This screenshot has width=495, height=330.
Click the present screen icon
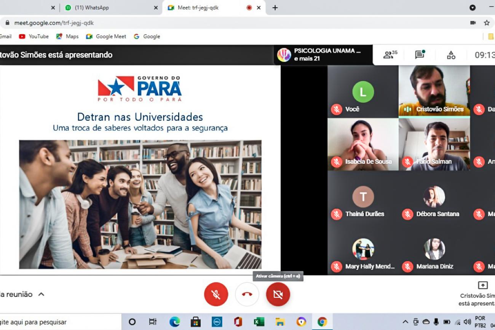tap(482, 285)
